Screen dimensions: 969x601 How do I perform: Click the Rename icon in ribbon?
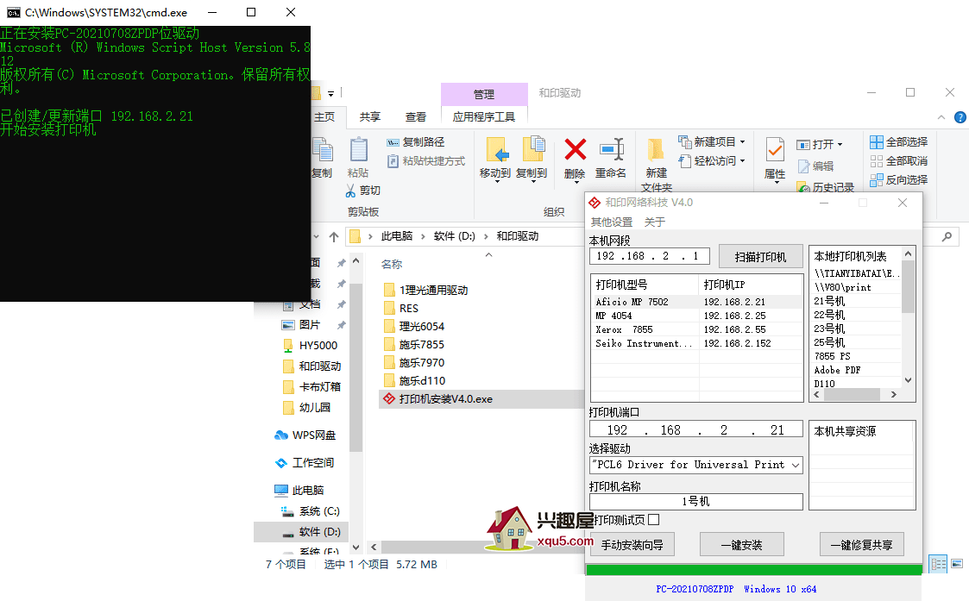click(611, 149)
